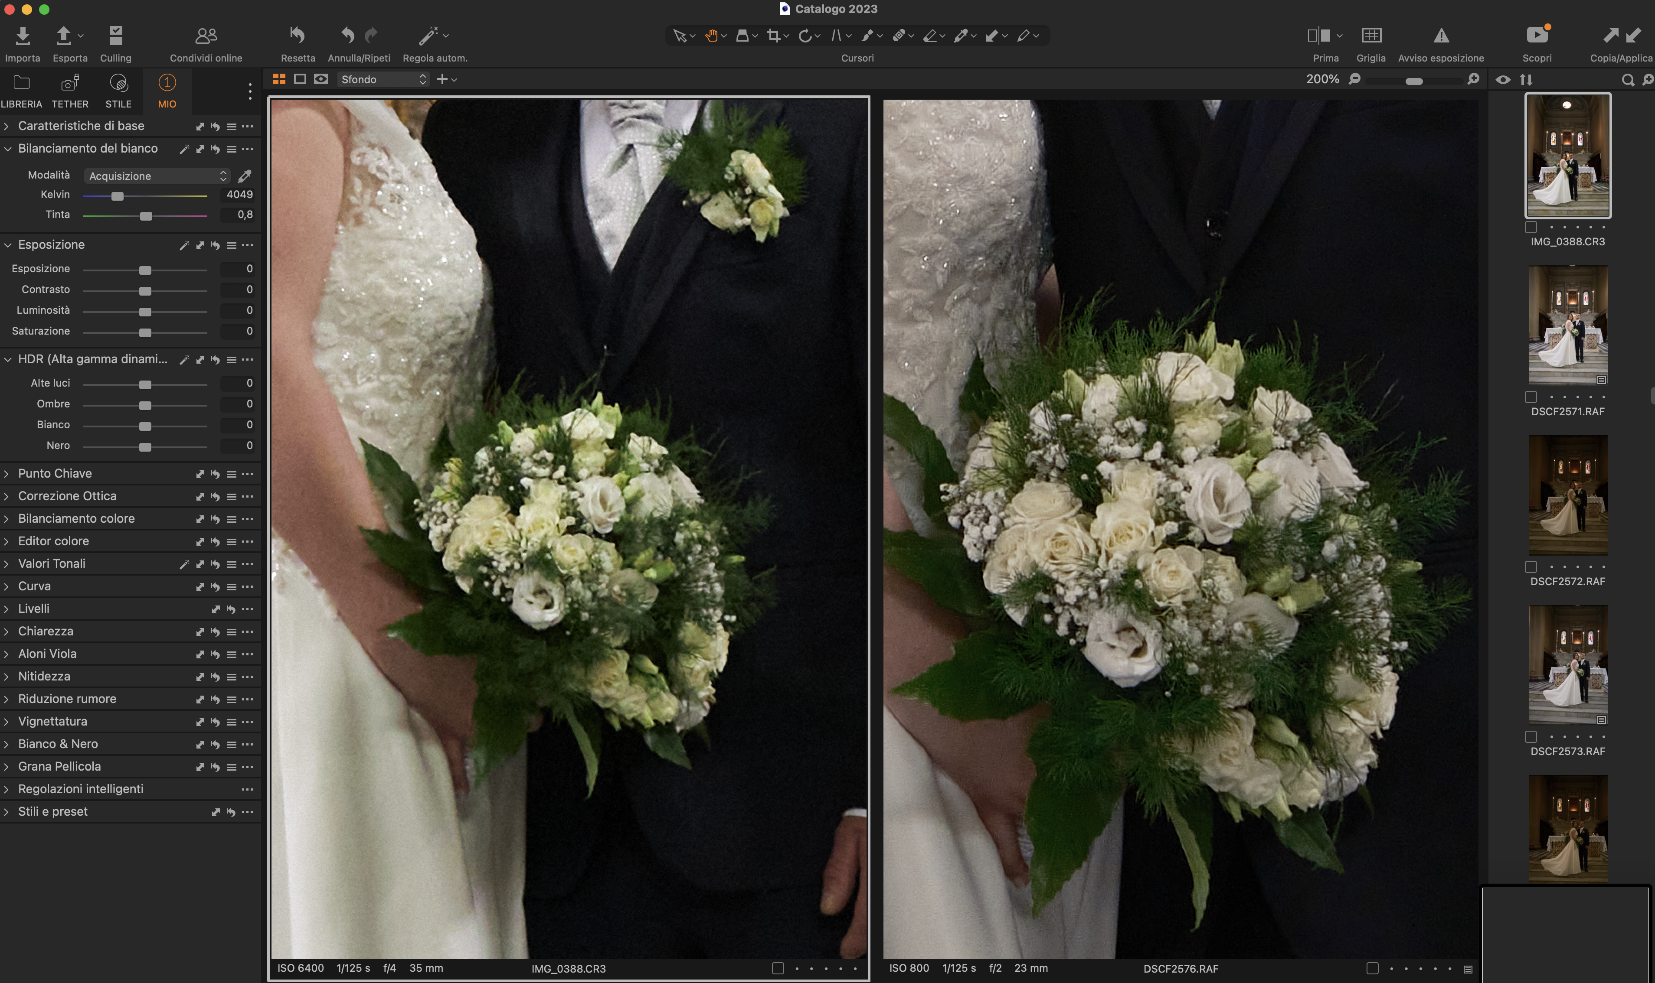Select the eyedropper cursor tool
The height and width of the screenshot is (983, 1655).
(x=961, y=36)
